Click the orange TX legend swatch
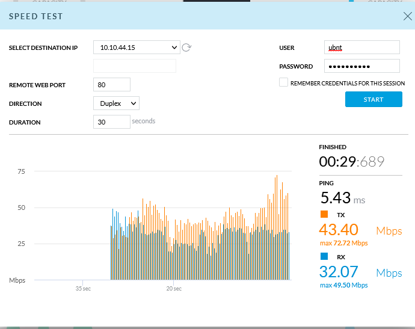This screenshot has width=415, height=329. pyautogui.click(x=324, y=214)
